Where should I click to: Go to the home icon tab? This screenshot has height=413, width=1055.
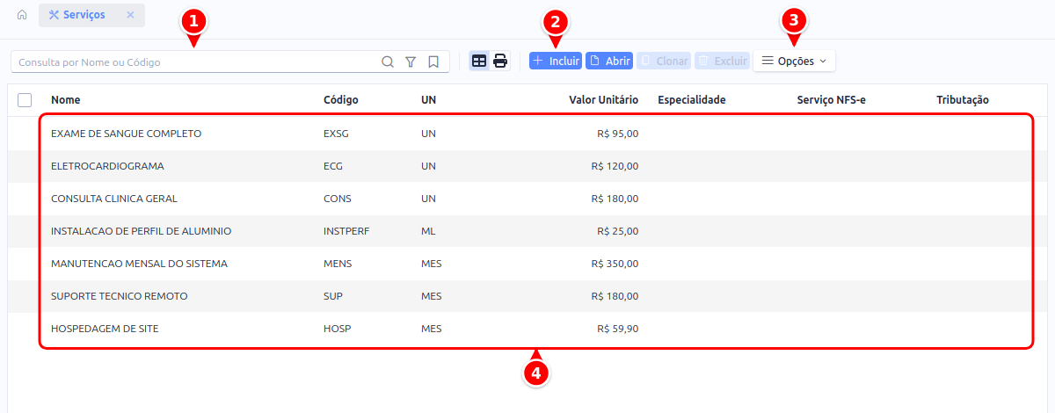(22, 15)
